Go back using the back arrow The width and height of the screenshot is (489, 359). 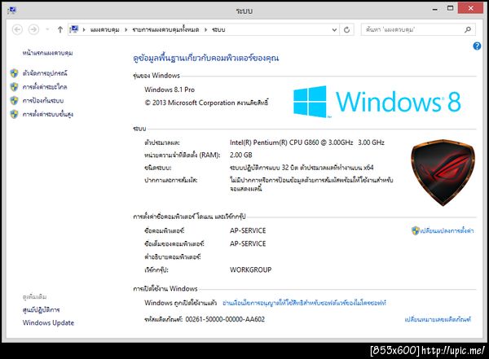[x=17, y=29]
